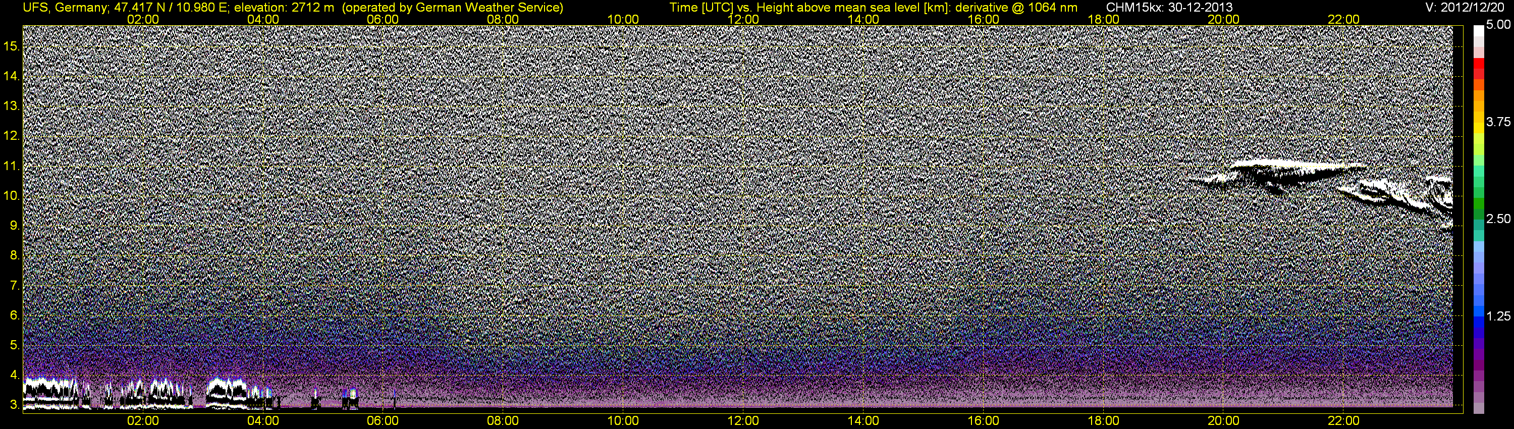Screen dimensions: 1514x429
Task: Click "12:00" on the top time axis
Action: coord(743,19)
